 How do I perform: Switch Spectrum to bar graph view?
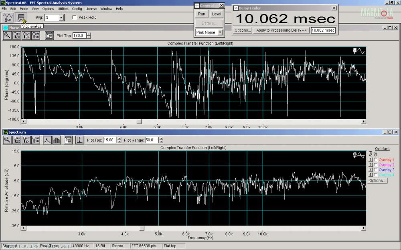tap(57, 140)
